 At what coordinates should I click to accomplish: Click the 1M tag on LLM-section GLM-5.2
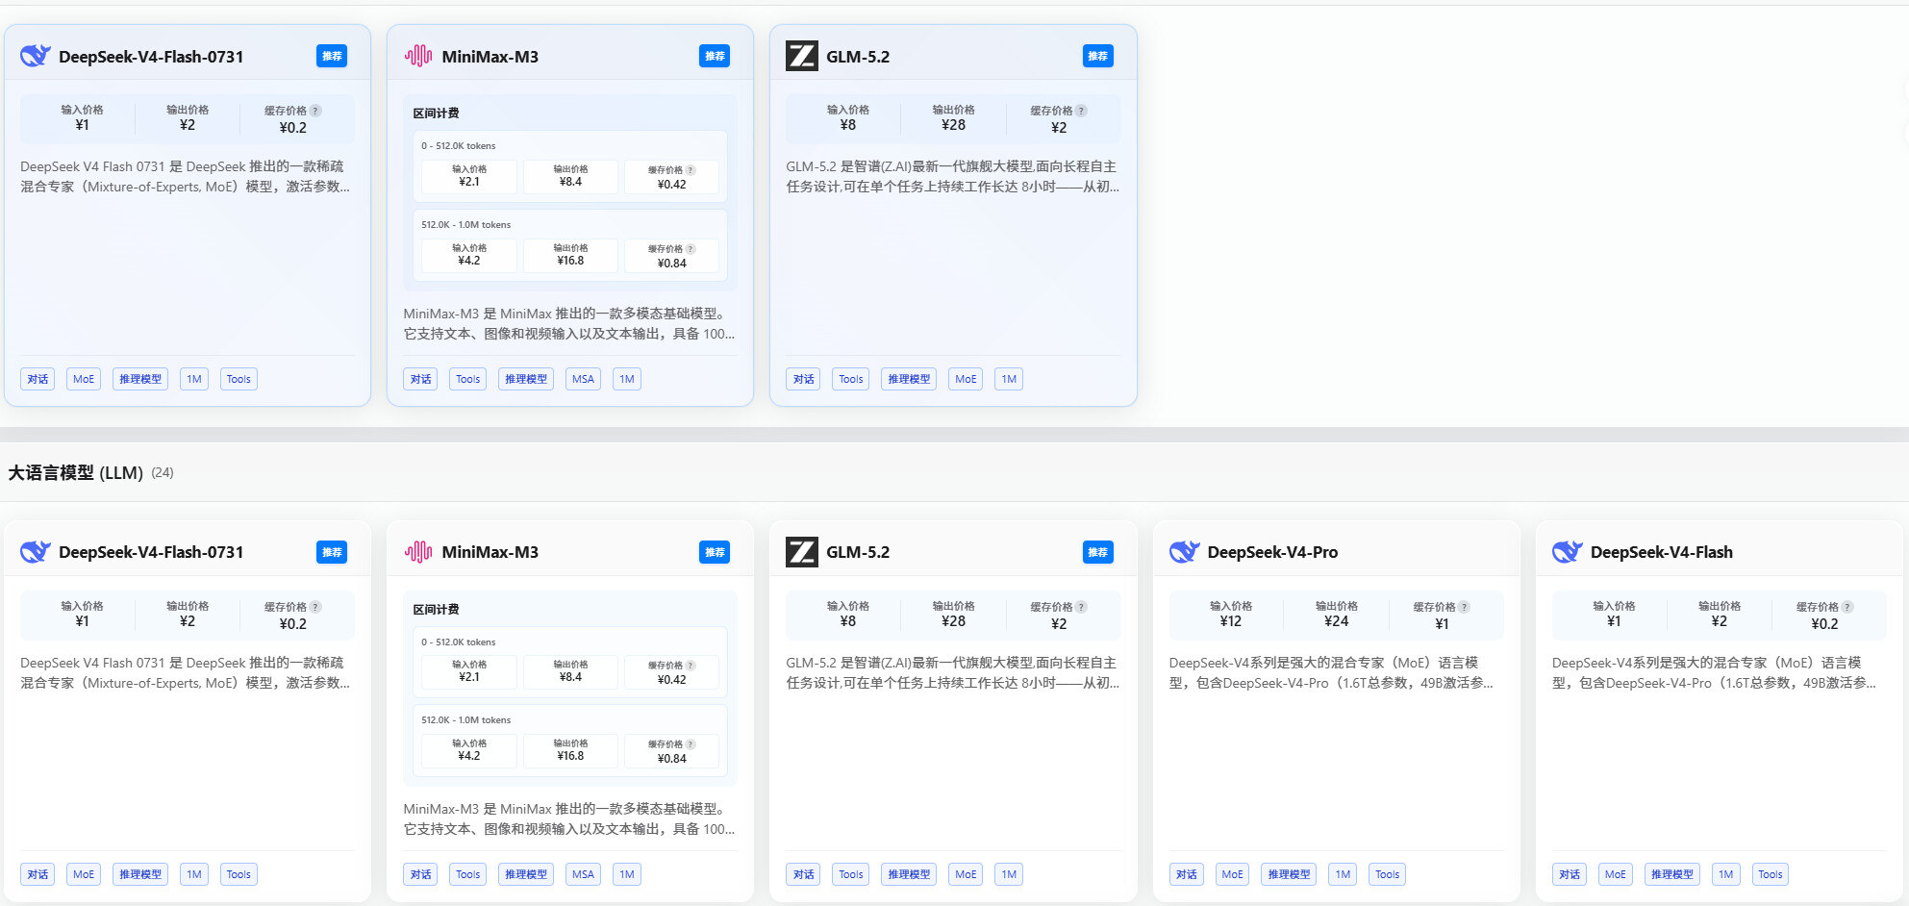click(1009, 874)
